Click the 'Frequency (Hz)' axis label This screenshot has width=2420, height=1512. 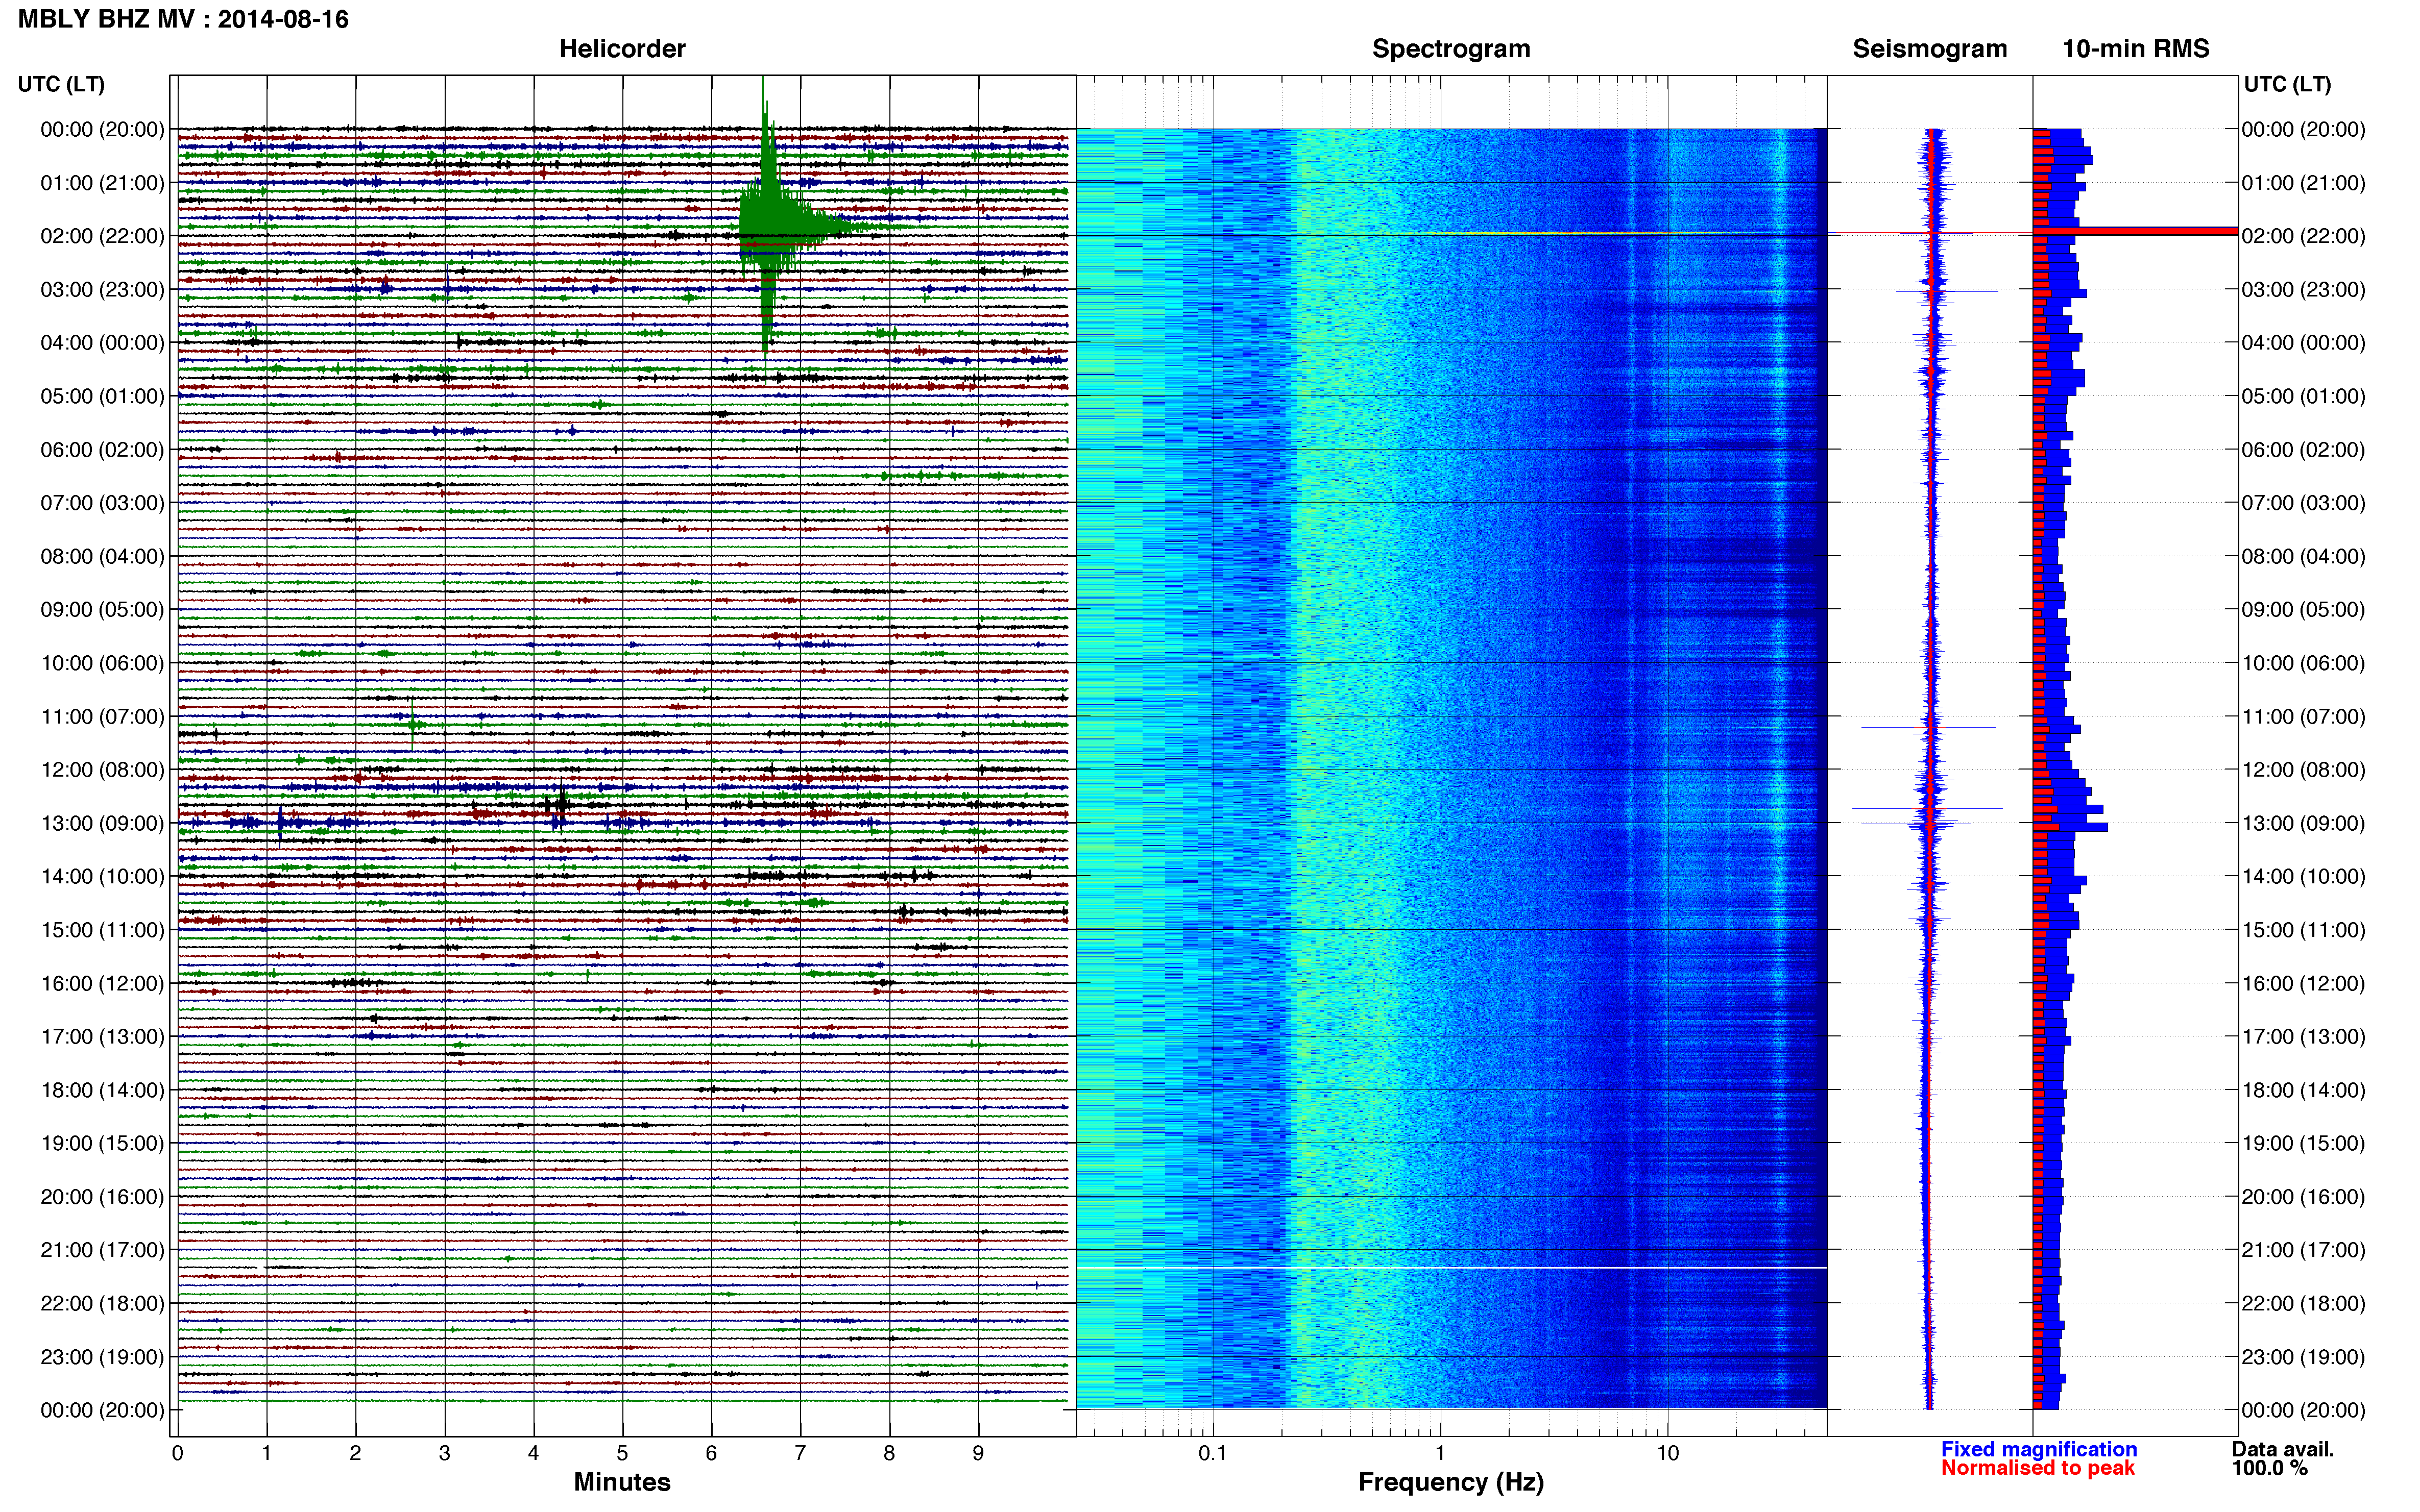[x=1450, y=1482]
